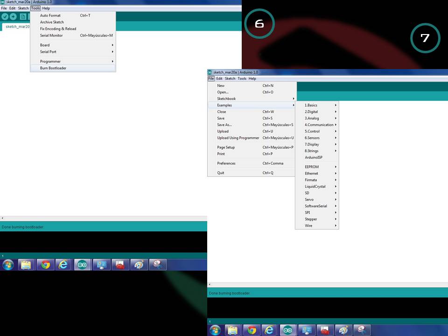448x336 pixels.
Task: Expand the Board submenu
Action: (x=73, y=45)
